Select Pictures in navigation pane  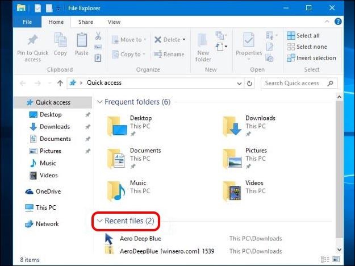(53, 151)
